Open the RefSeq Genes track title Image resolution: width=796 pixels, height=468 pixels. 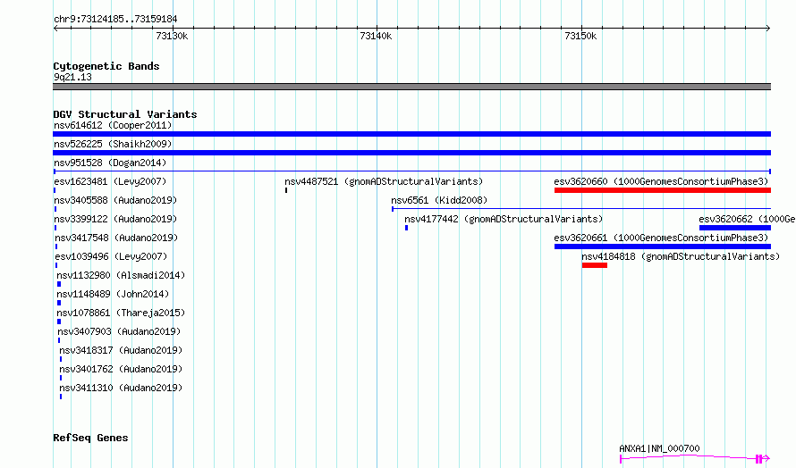(90, 438)
